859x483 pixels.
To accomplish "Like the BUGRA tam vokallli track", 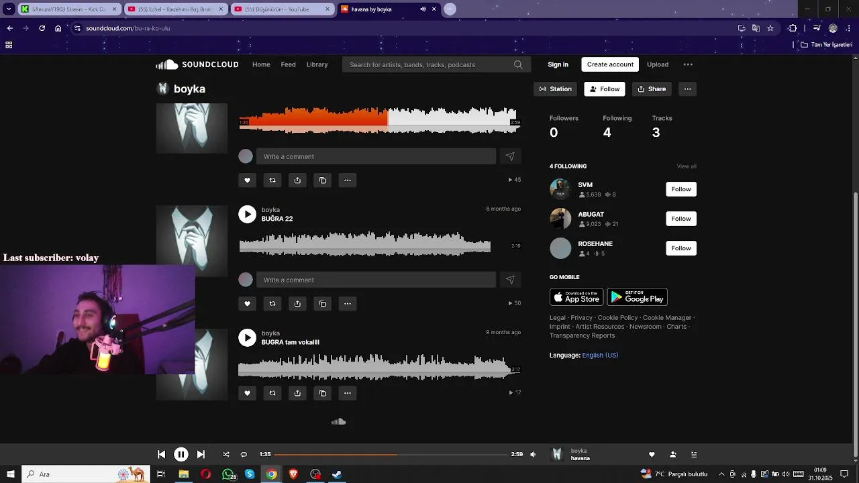I will point(247,393).
